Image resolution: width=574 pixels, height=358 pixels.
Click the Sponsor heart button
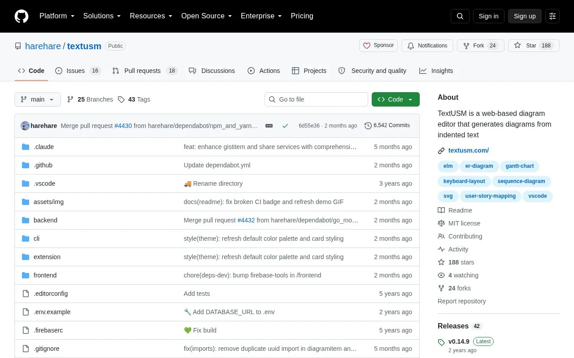(x=378, y=46)
